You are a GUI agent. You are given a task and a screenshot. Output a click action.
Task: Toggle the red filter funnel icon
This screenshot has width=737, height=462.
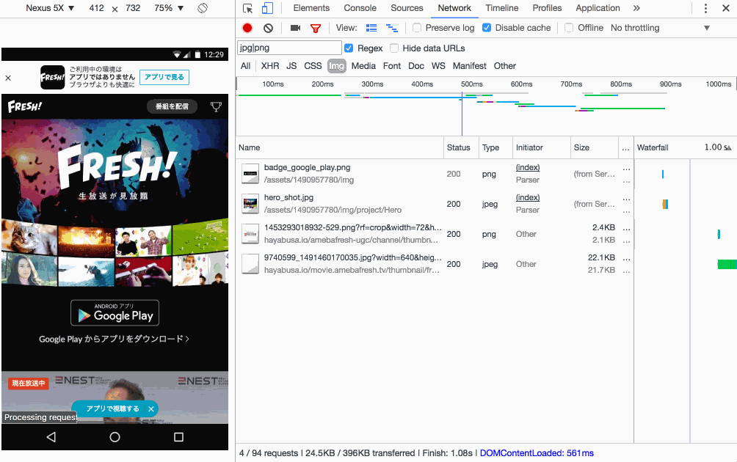[316, 28]
